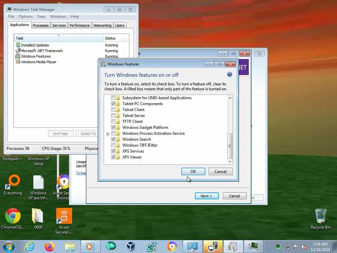Click the features list scroll down arrow
Image resolution: width=337 pixels, height=253 pixels.
230,161
